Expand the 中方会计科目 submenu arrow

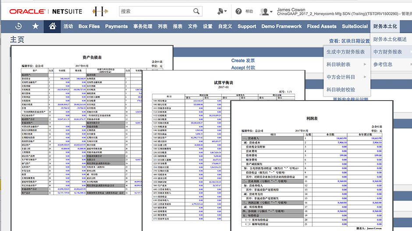point(365,77)
